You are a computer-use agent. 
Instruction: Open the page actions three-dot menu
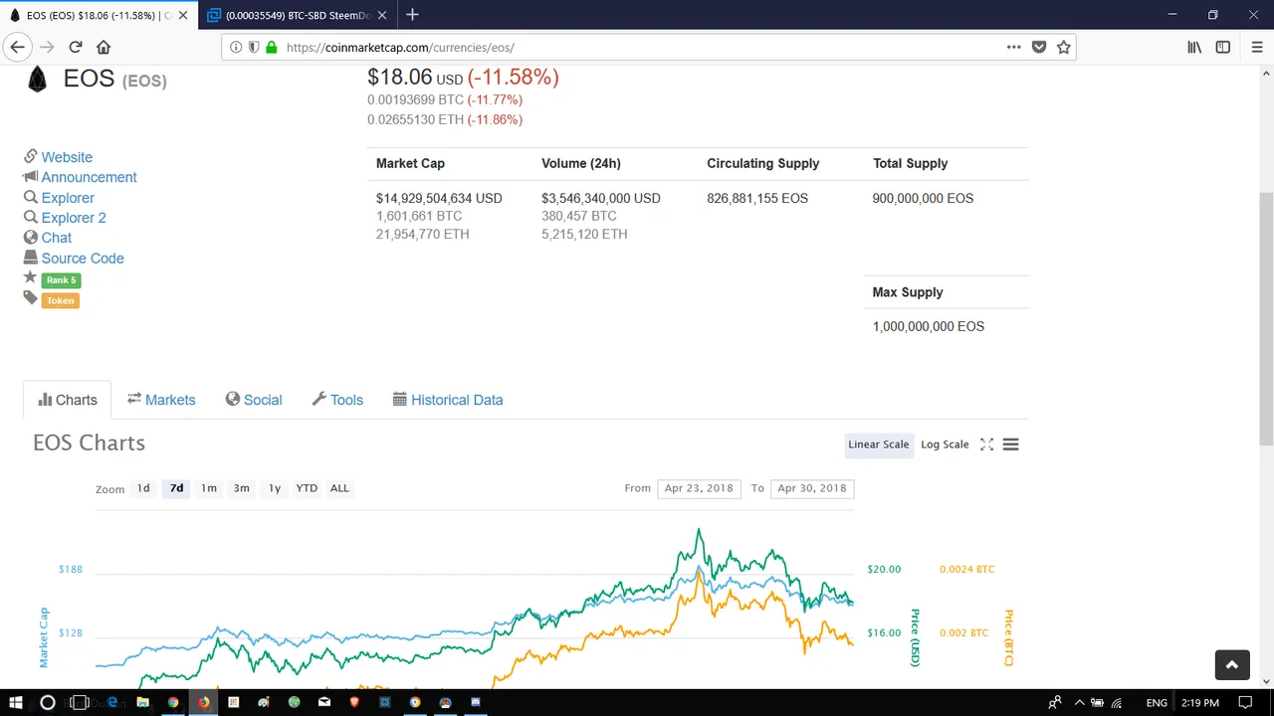[x=1013, y=47]
